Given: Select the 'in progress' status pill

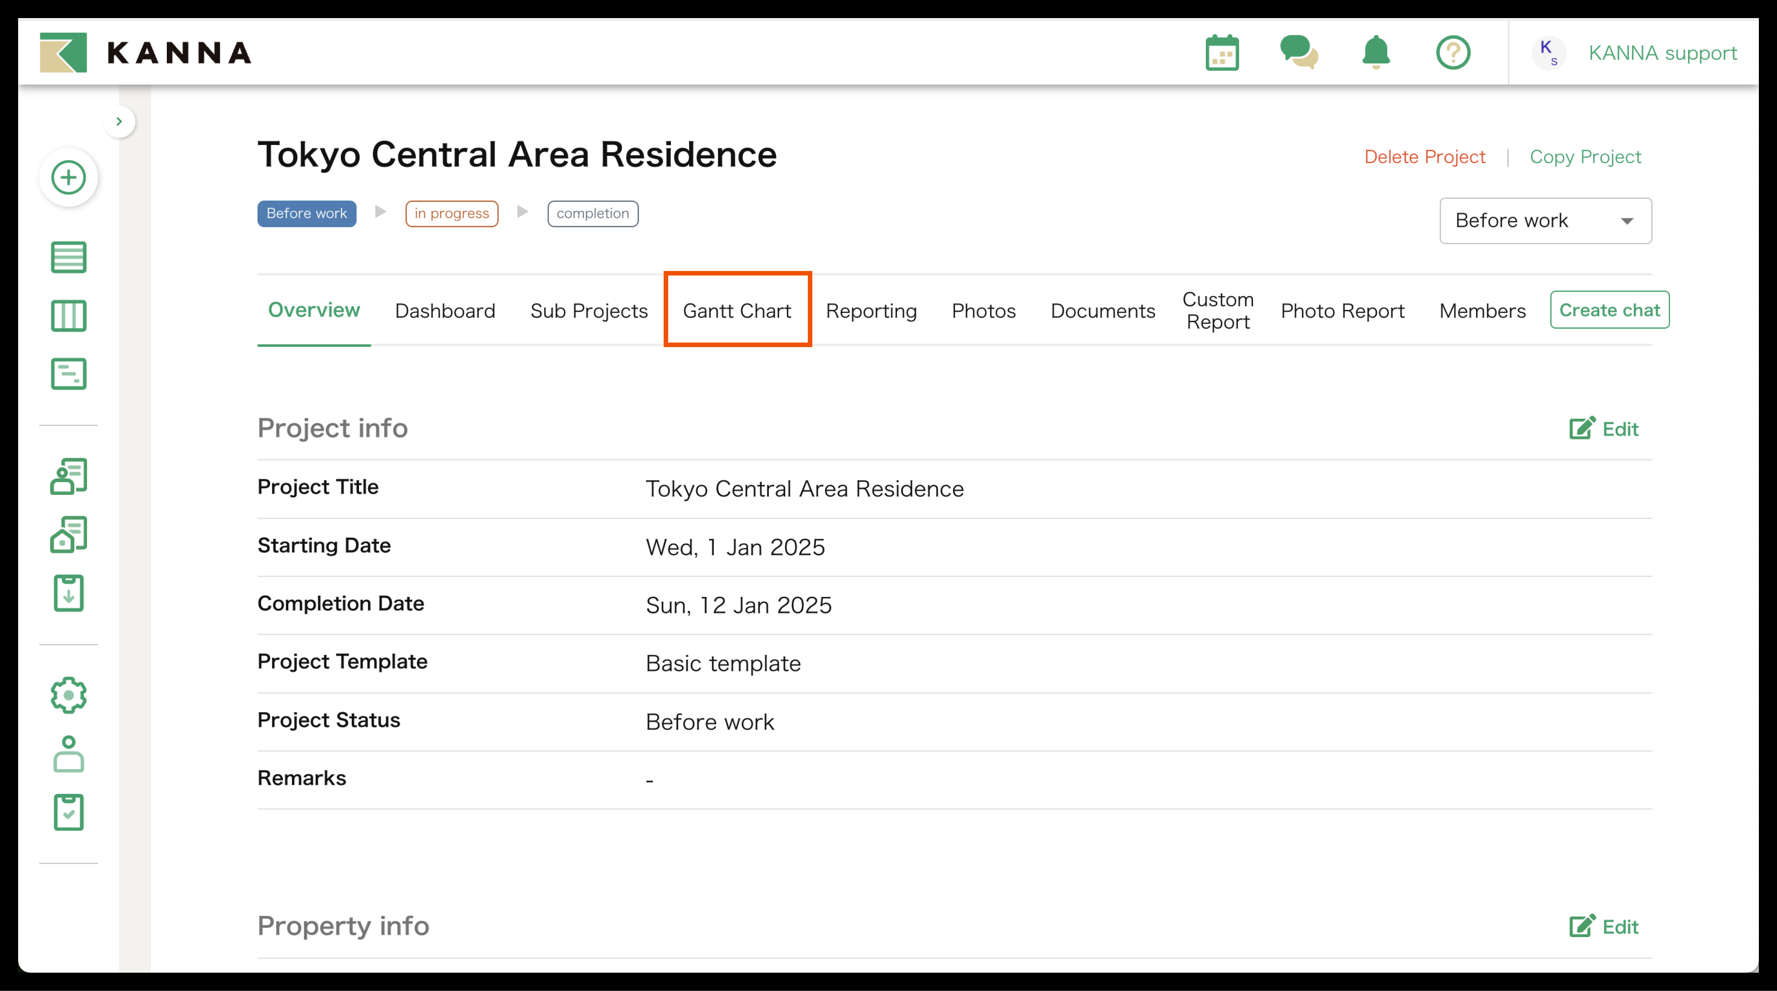Looking at the screenshot, I should tap(451, 213).
